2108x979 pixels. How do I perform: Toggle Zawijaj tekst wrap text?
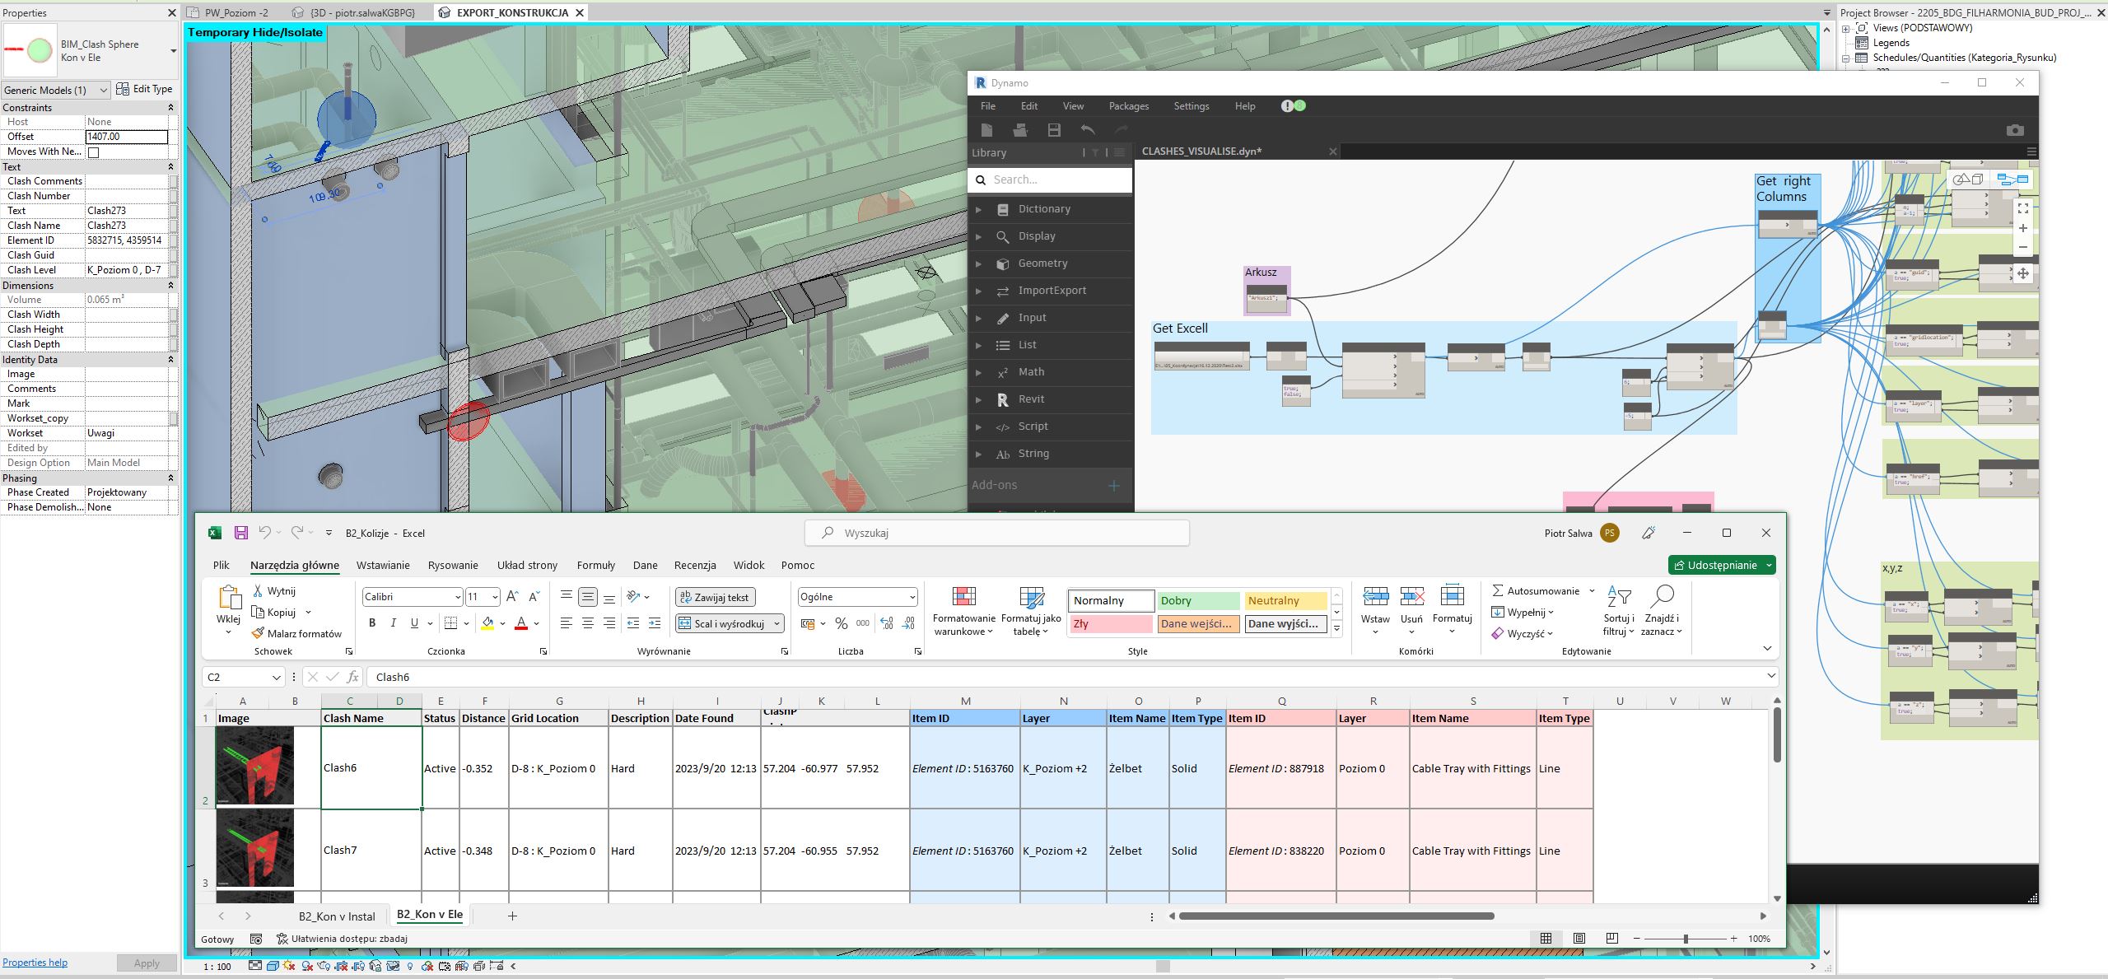[715, 597]
